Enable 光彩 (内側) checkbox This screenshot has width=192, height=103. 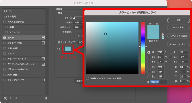pyautogui.click(x=5, y=48)
